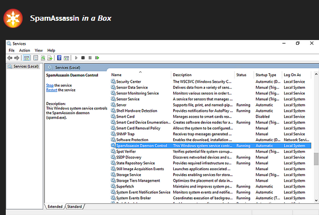Viewport: 319px width, 215px height.
Task: Open the Help toolbar icon
Action: click(x=59, y=58)
